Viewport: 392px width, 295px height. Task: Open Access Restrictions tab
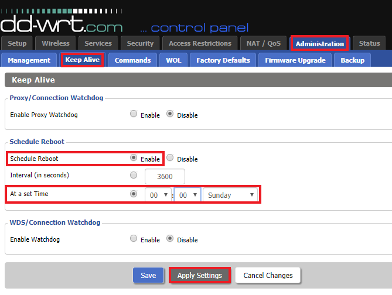[200, 43]
